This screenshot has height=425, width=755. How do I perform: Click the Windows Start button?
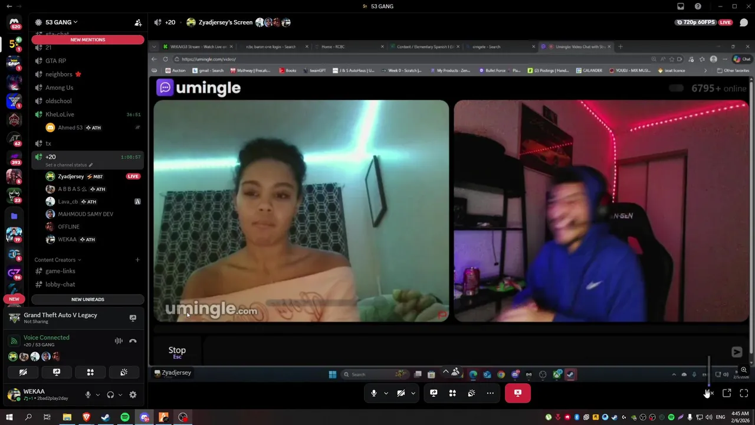tap(9, 417)
